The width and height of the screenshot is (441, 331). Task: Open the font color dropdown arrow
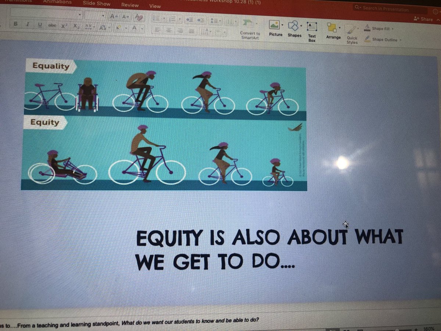pyautogui.click(x=141, y=28)
